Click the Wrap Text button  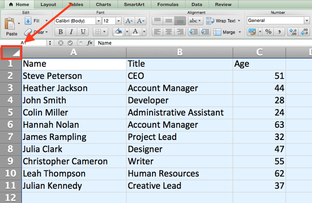click(x=226, y=21)
